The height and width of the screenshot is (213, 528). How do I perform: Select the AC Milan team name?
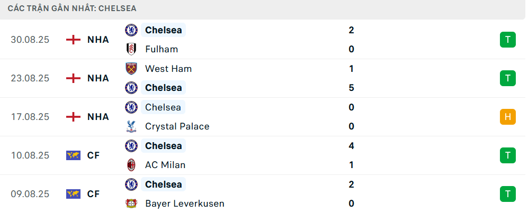coord(165,165)
